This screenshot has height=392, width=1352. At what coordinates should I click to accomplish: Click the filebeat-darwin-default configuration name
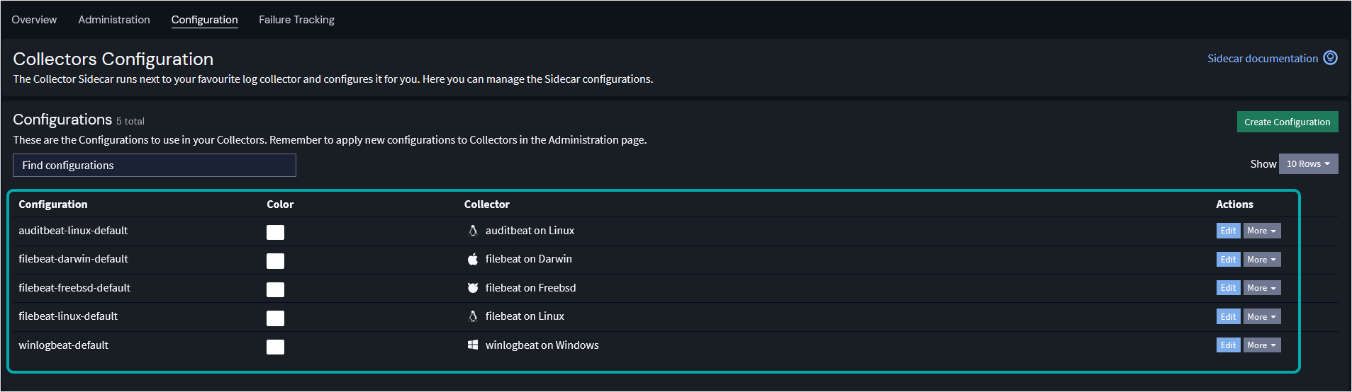(73, 259)
